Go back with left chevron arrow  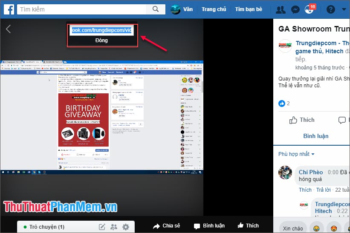[x=8, y=29]
